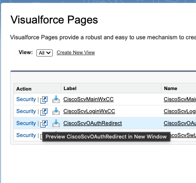Download icon in CiscoScvMainWxCC row
The image size is (196, 183).
tap(56, 99)
